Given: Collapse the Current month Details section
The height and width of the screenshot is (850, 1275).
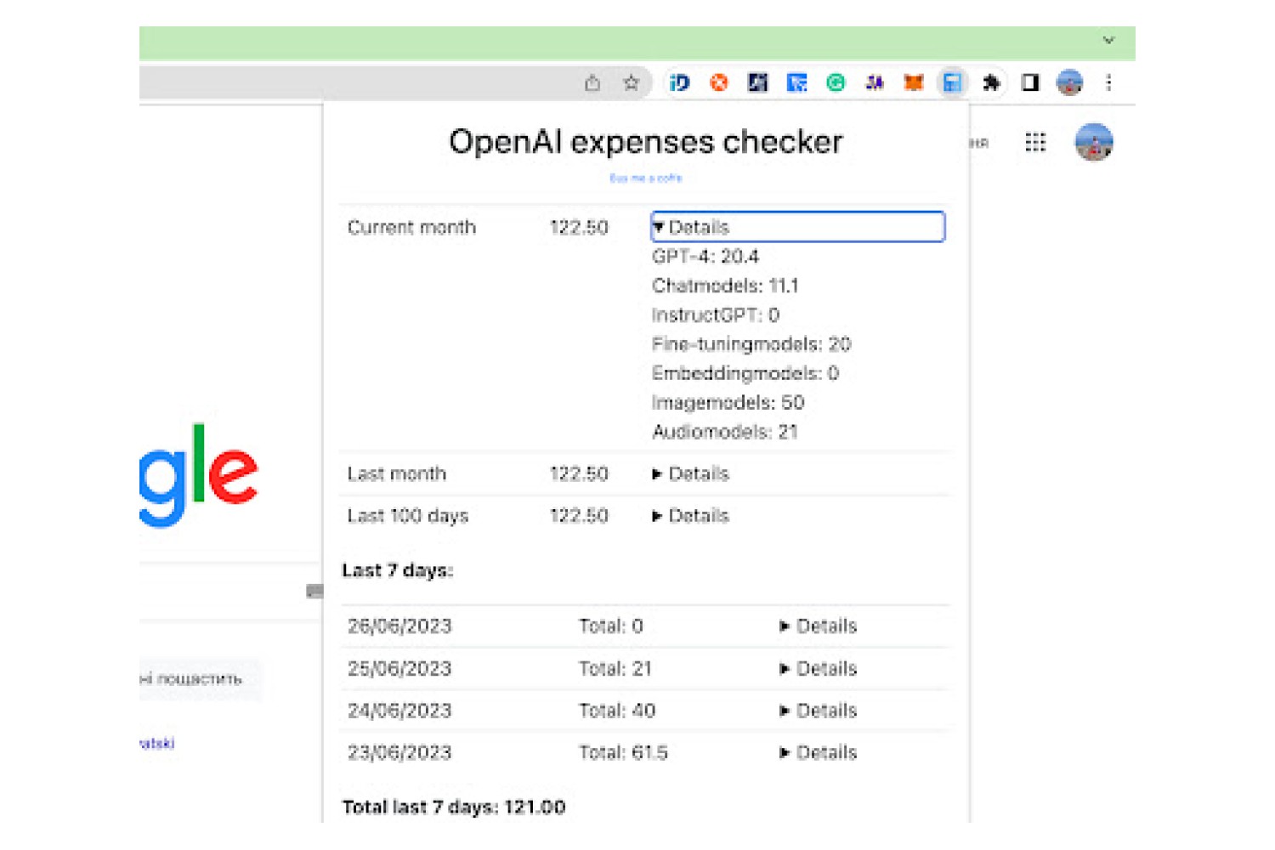Looking at the screenshot, I should [x=797, y=227].
